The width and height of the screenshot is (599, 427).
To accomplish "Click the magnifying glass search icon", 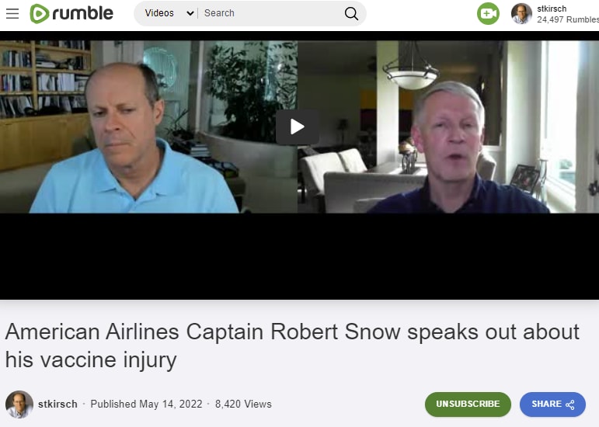I will [351, 14].
